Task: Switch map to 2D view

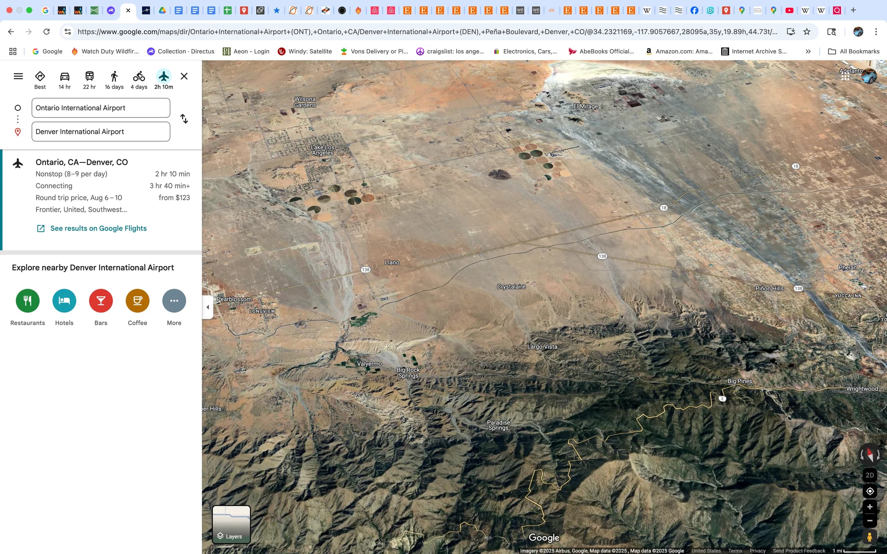Action: pos(869,475)
